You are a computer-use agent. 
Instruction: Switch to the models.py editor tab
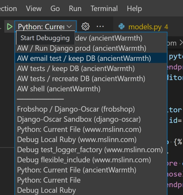pos(144,27)
